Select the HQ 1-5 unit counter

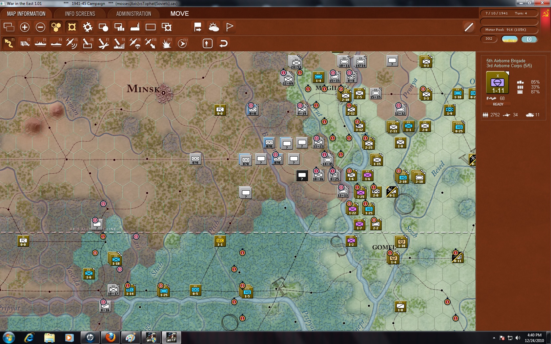coord(247,292)
